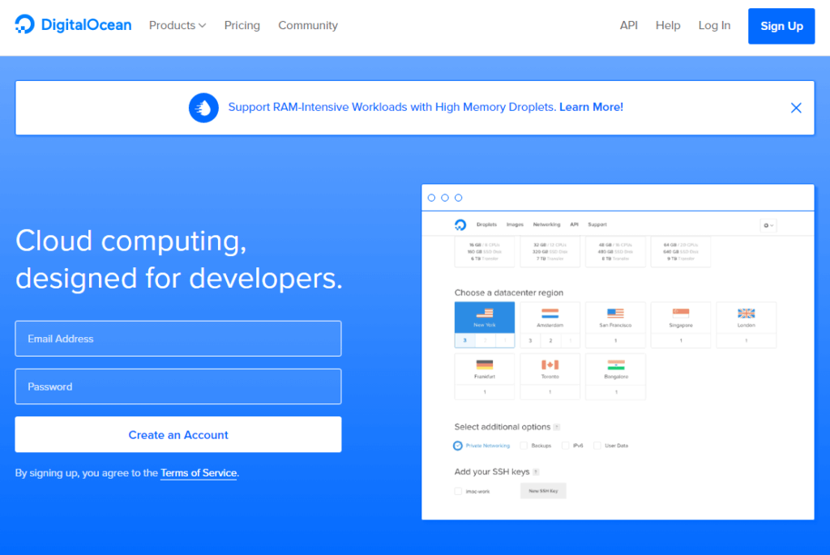Click the Create an Account button

click(178, 434)
